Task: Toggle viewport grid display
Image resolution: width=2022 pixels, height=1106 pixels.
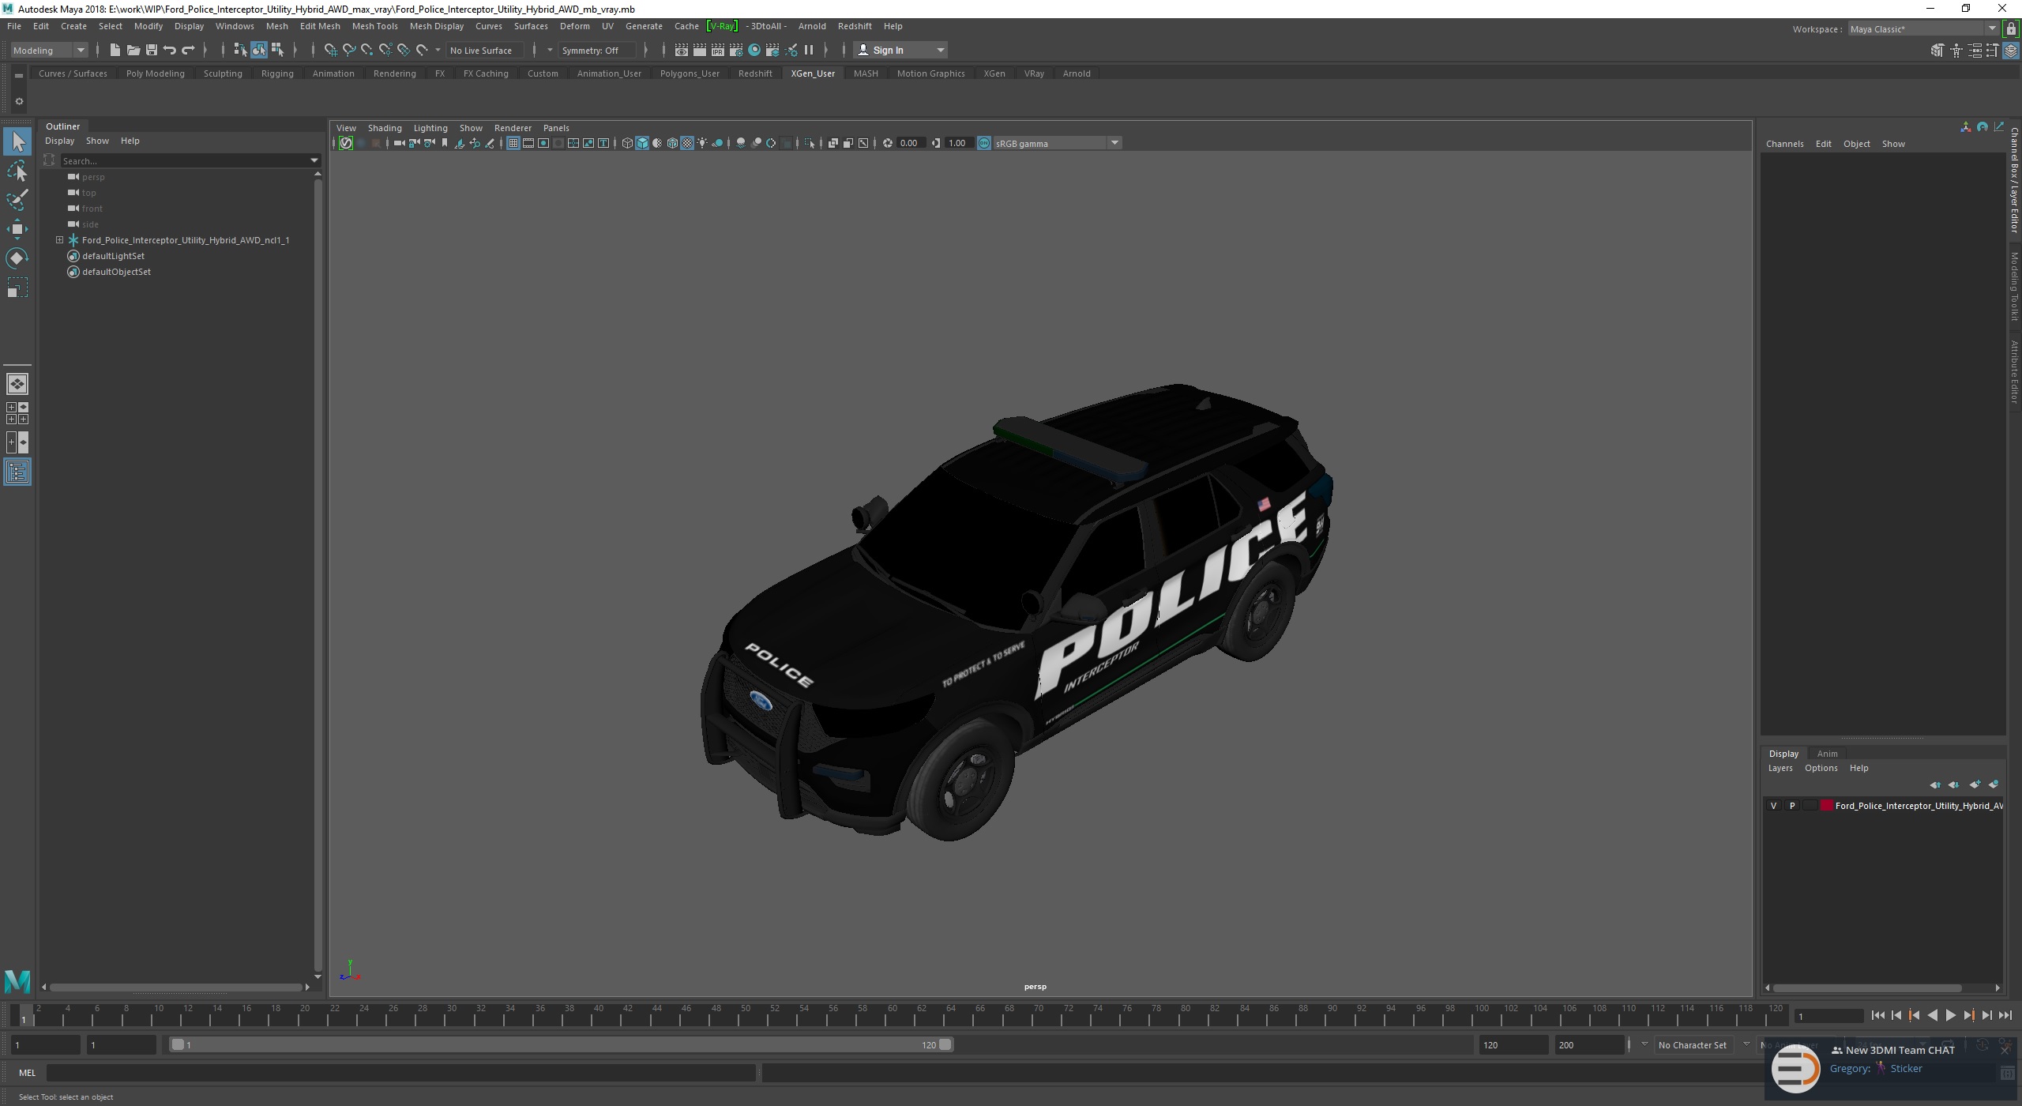Action: [513, 143]
